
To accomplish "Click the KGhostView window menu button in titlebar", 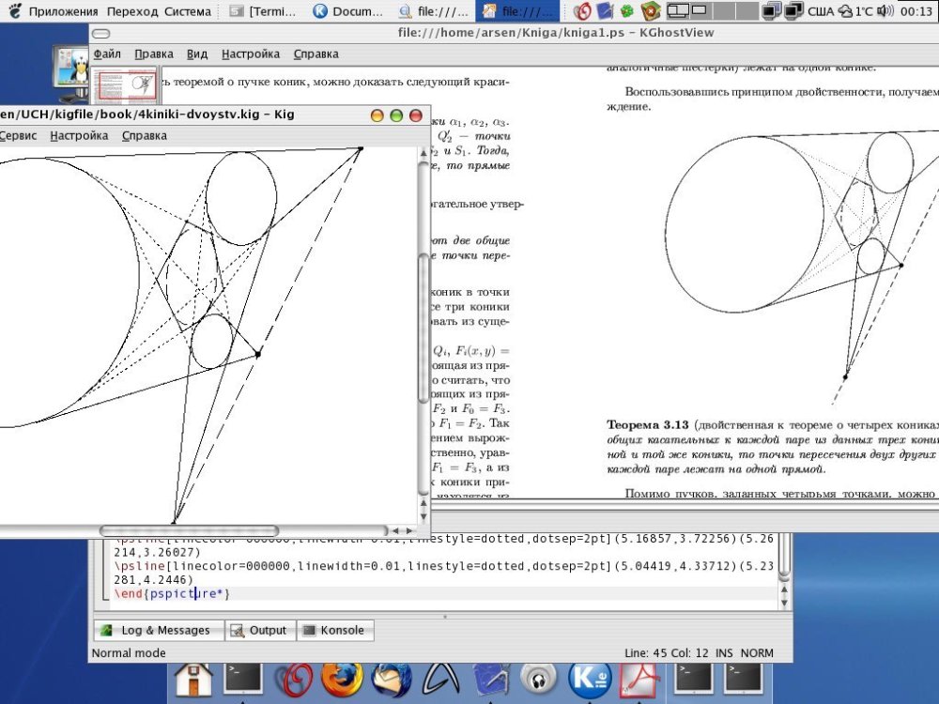I will coord(101,34).
